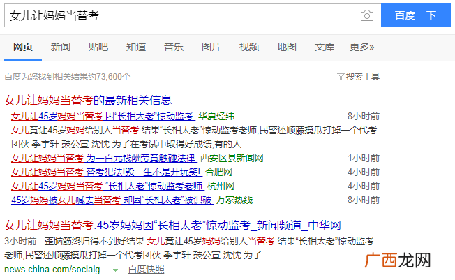This screenshot has width=455, height=280.
Task: Open the 贴吧 tab
Action: tap(98, 47)
